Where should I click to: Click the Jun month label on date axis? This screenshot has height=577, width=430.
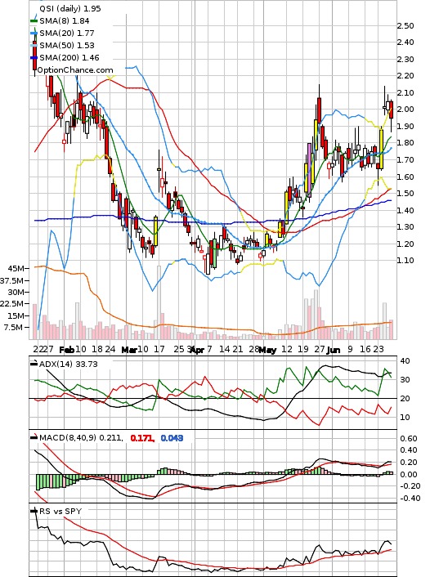334,350
